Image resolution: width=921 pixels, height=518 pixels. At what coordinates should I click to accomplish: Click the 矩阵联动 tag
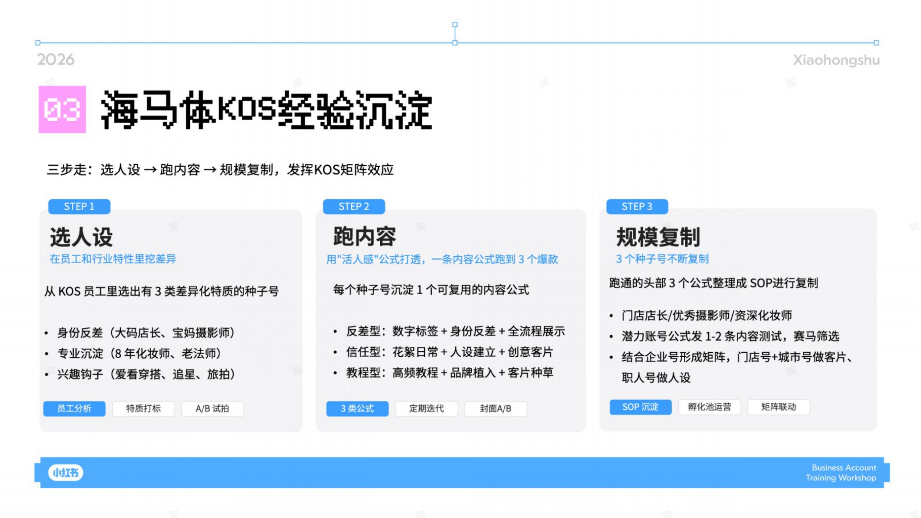point(779,407)
